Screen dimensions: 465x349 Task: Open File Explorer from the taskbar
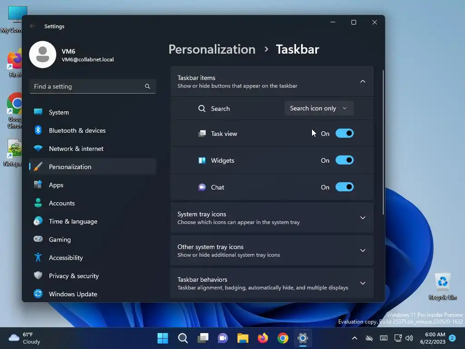coord(242,338)
